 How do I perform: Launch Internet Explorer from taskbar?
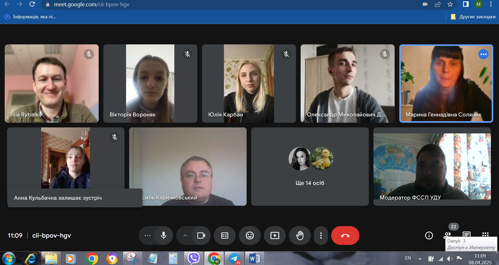point(31,258)
